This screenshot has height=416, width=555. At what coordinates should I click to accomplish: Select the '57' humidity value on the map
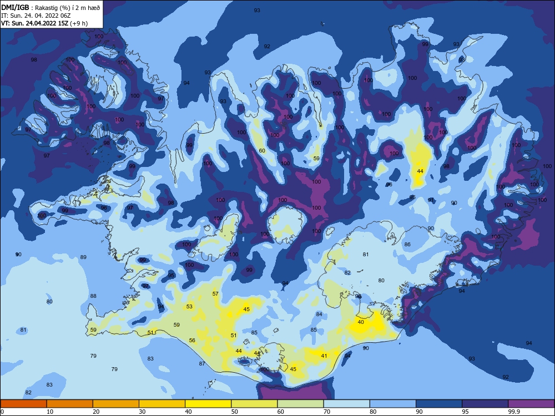[x=215, y=294]
